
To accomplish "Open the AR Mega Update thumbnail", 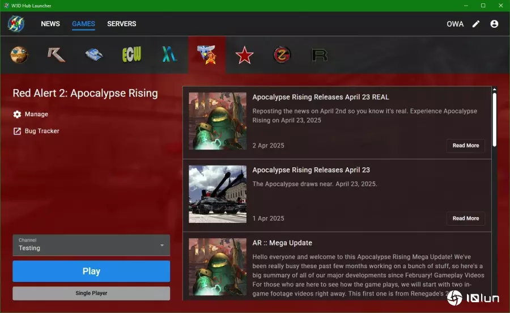I will 218,267.
